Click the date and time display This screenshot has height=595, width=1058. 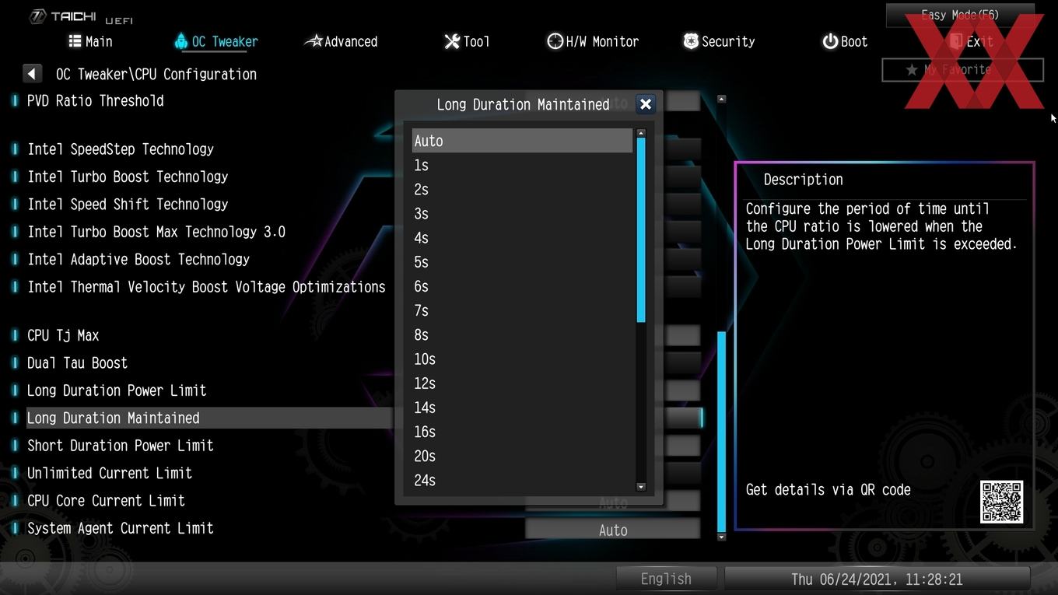tap(877, 579)
